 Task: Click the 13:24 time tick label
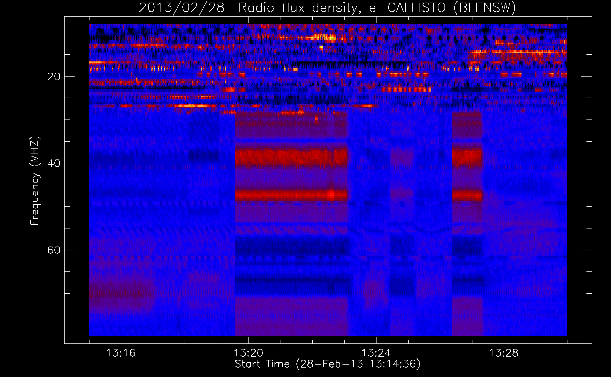point(376,353)
